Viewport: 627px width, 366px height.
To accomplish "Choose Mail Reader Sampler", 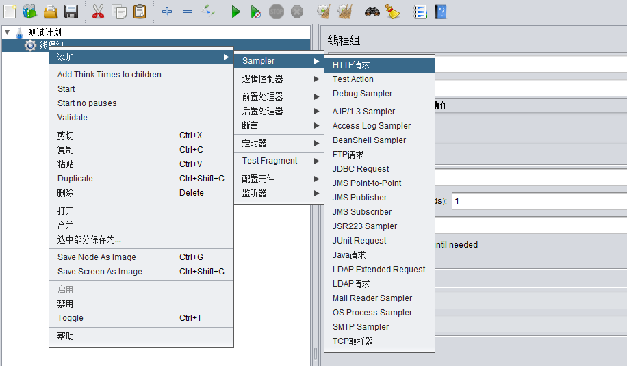I will (x=379, y=298).
